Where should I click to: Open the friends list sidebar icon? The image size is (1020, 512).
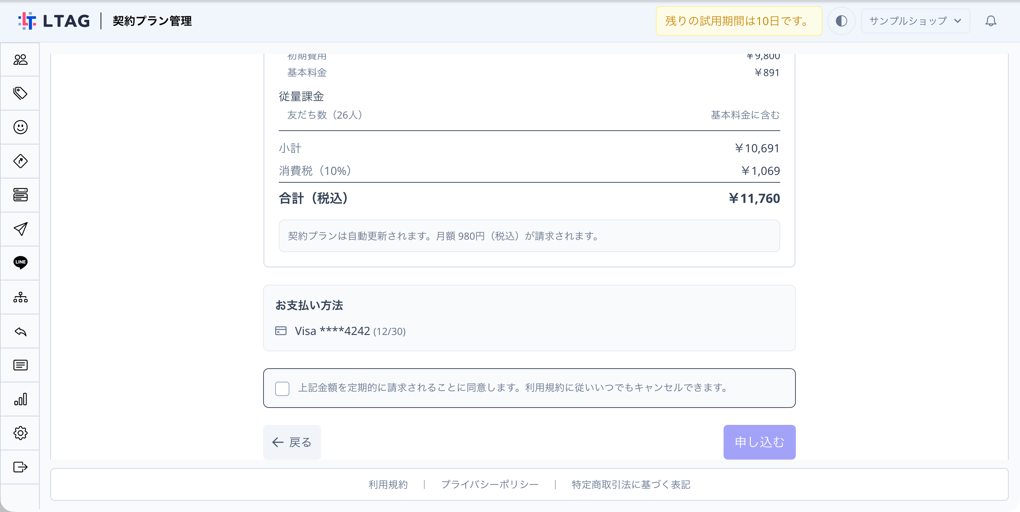[20, 59]
